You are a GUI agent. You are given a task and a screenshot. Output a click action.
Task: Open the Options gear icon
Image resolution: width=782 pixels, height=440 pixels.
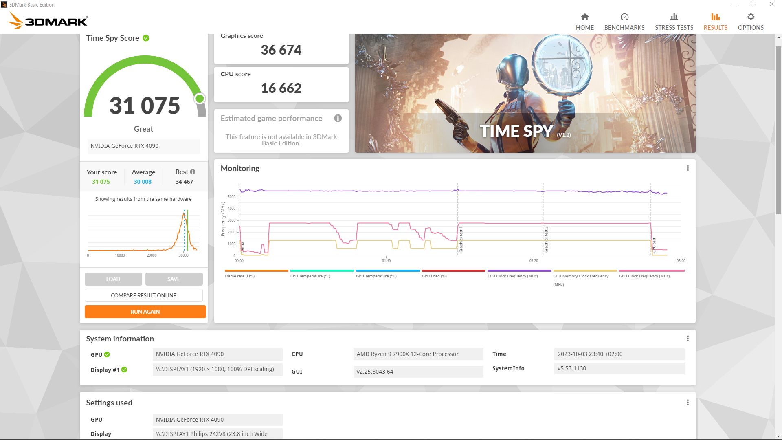pos(750,17)
